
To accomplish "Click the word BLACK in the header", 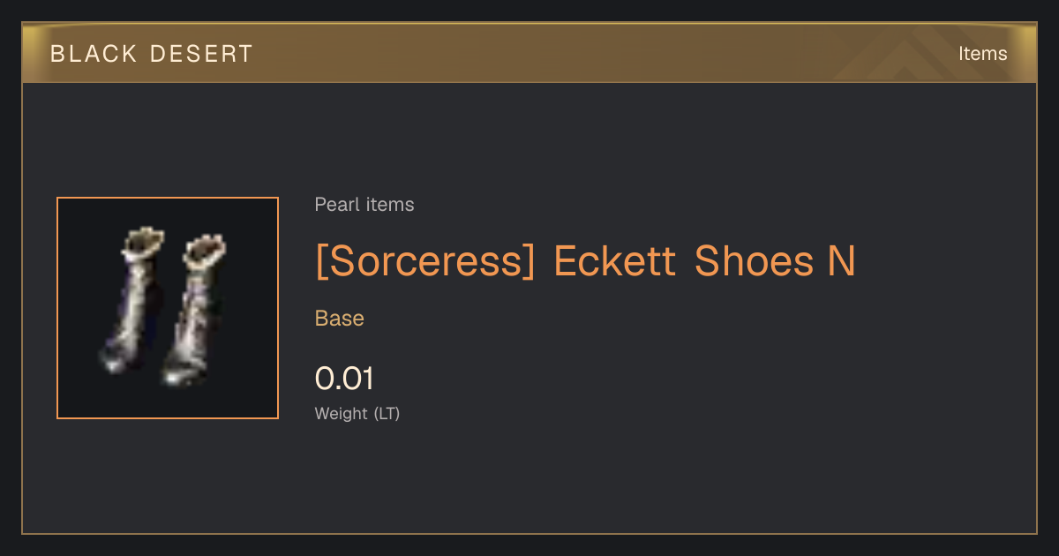I will pyautogui.click(x=94, y=54).
